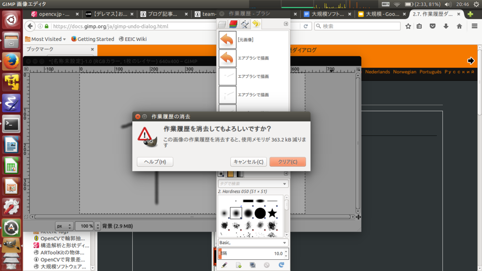482x271 pixels.
Task: Click the zoom-on-resize icon above canvas scrollbar
Action: (358, 69)
